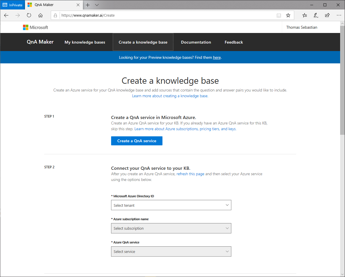Screen dimensions: 345x277
Task: Open My knowledge bases menu item
Action: point(85,42)
